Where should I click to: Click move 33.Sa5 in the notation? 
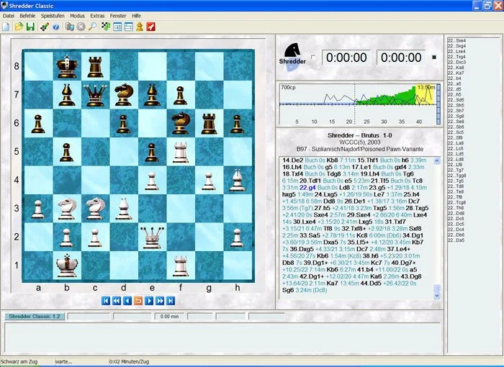[x=310, y=235]
